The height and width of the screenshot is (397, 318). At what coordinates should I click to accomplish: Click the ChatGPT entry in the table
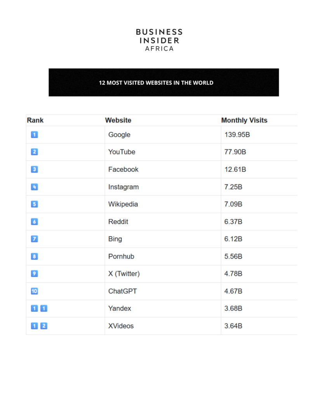pos(122,291)
